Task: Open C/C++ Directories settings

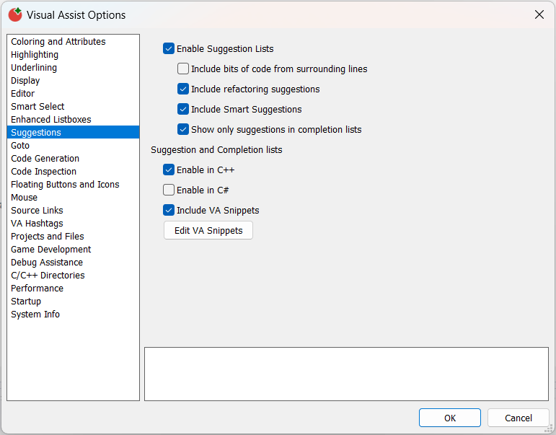Action: click(x=48, y=276)
